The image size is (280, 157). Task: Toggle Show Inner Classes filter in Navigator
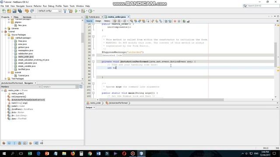click(x=25, y=143)
